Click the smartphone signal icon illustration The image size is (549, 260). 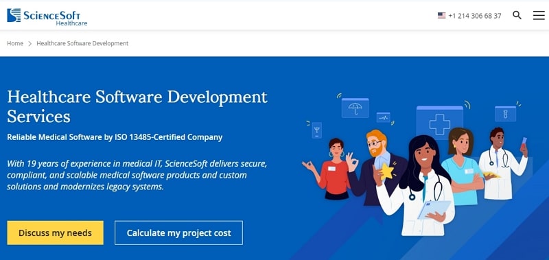317,130
